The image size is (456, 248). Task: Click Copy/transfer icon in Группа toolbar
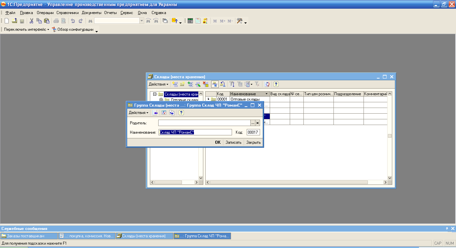point(172,113)
